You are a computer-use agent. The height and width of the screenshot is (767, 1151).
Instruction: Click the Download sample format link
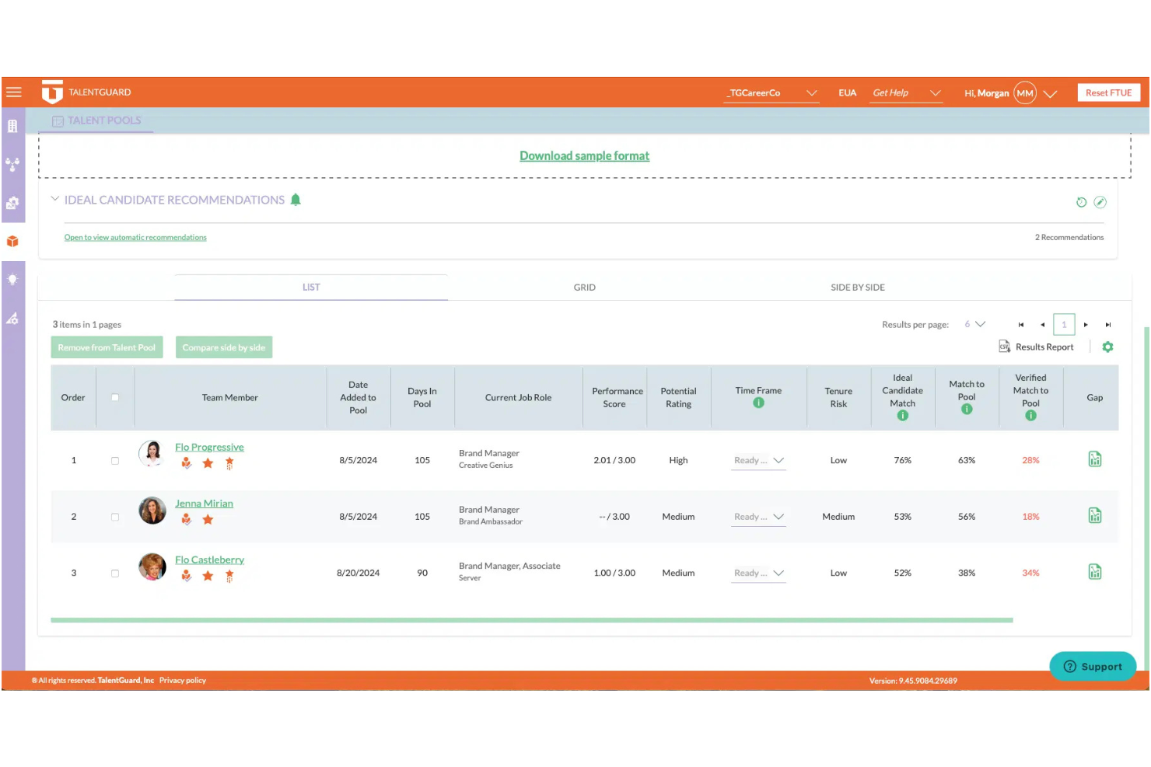pyautogui.click(x=584, y=155)
